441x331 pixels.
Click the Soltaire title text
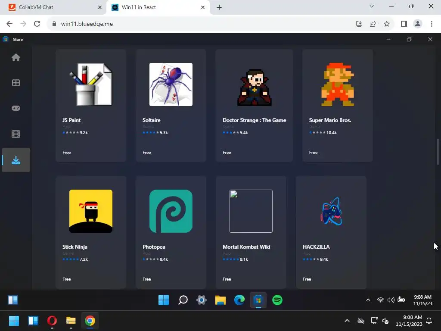(152, 120)
